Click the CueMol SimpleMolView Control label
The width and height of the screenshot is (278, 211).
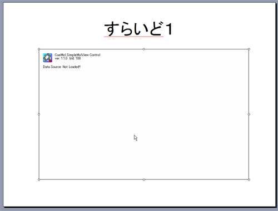click(77, 55)
